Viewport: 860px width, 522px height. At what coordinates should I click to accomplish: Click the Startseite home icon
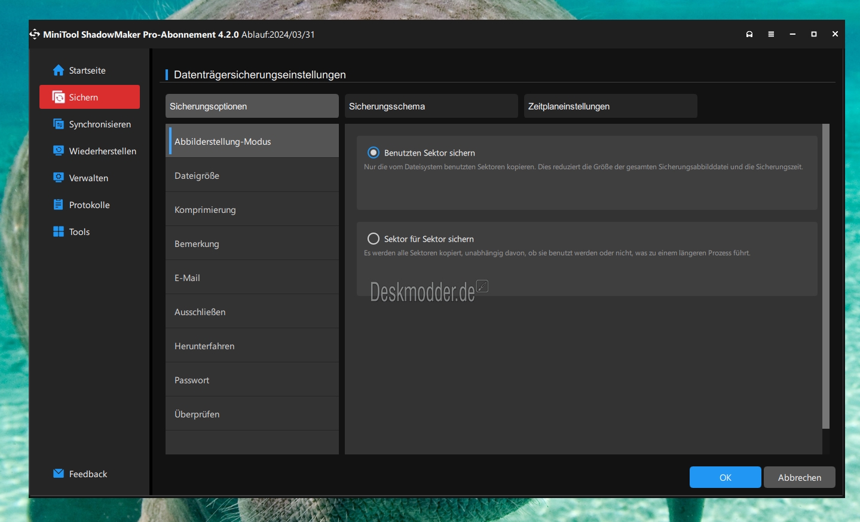pyautogui.click(x=58, y=71)
